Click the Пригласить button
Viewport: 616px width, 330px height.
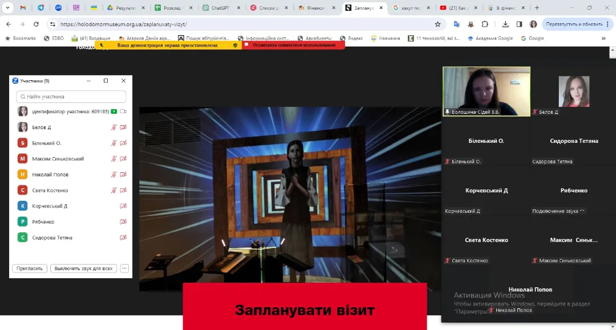[x=30, y=269]
